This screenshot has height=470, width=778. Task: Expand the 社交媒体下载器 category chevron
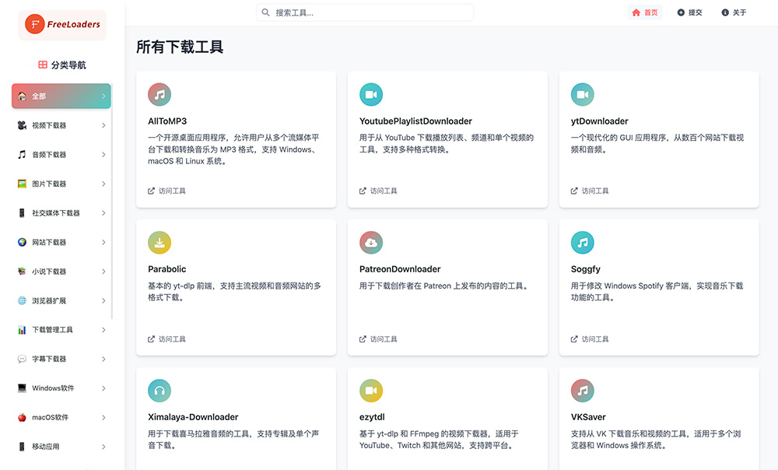103,213
